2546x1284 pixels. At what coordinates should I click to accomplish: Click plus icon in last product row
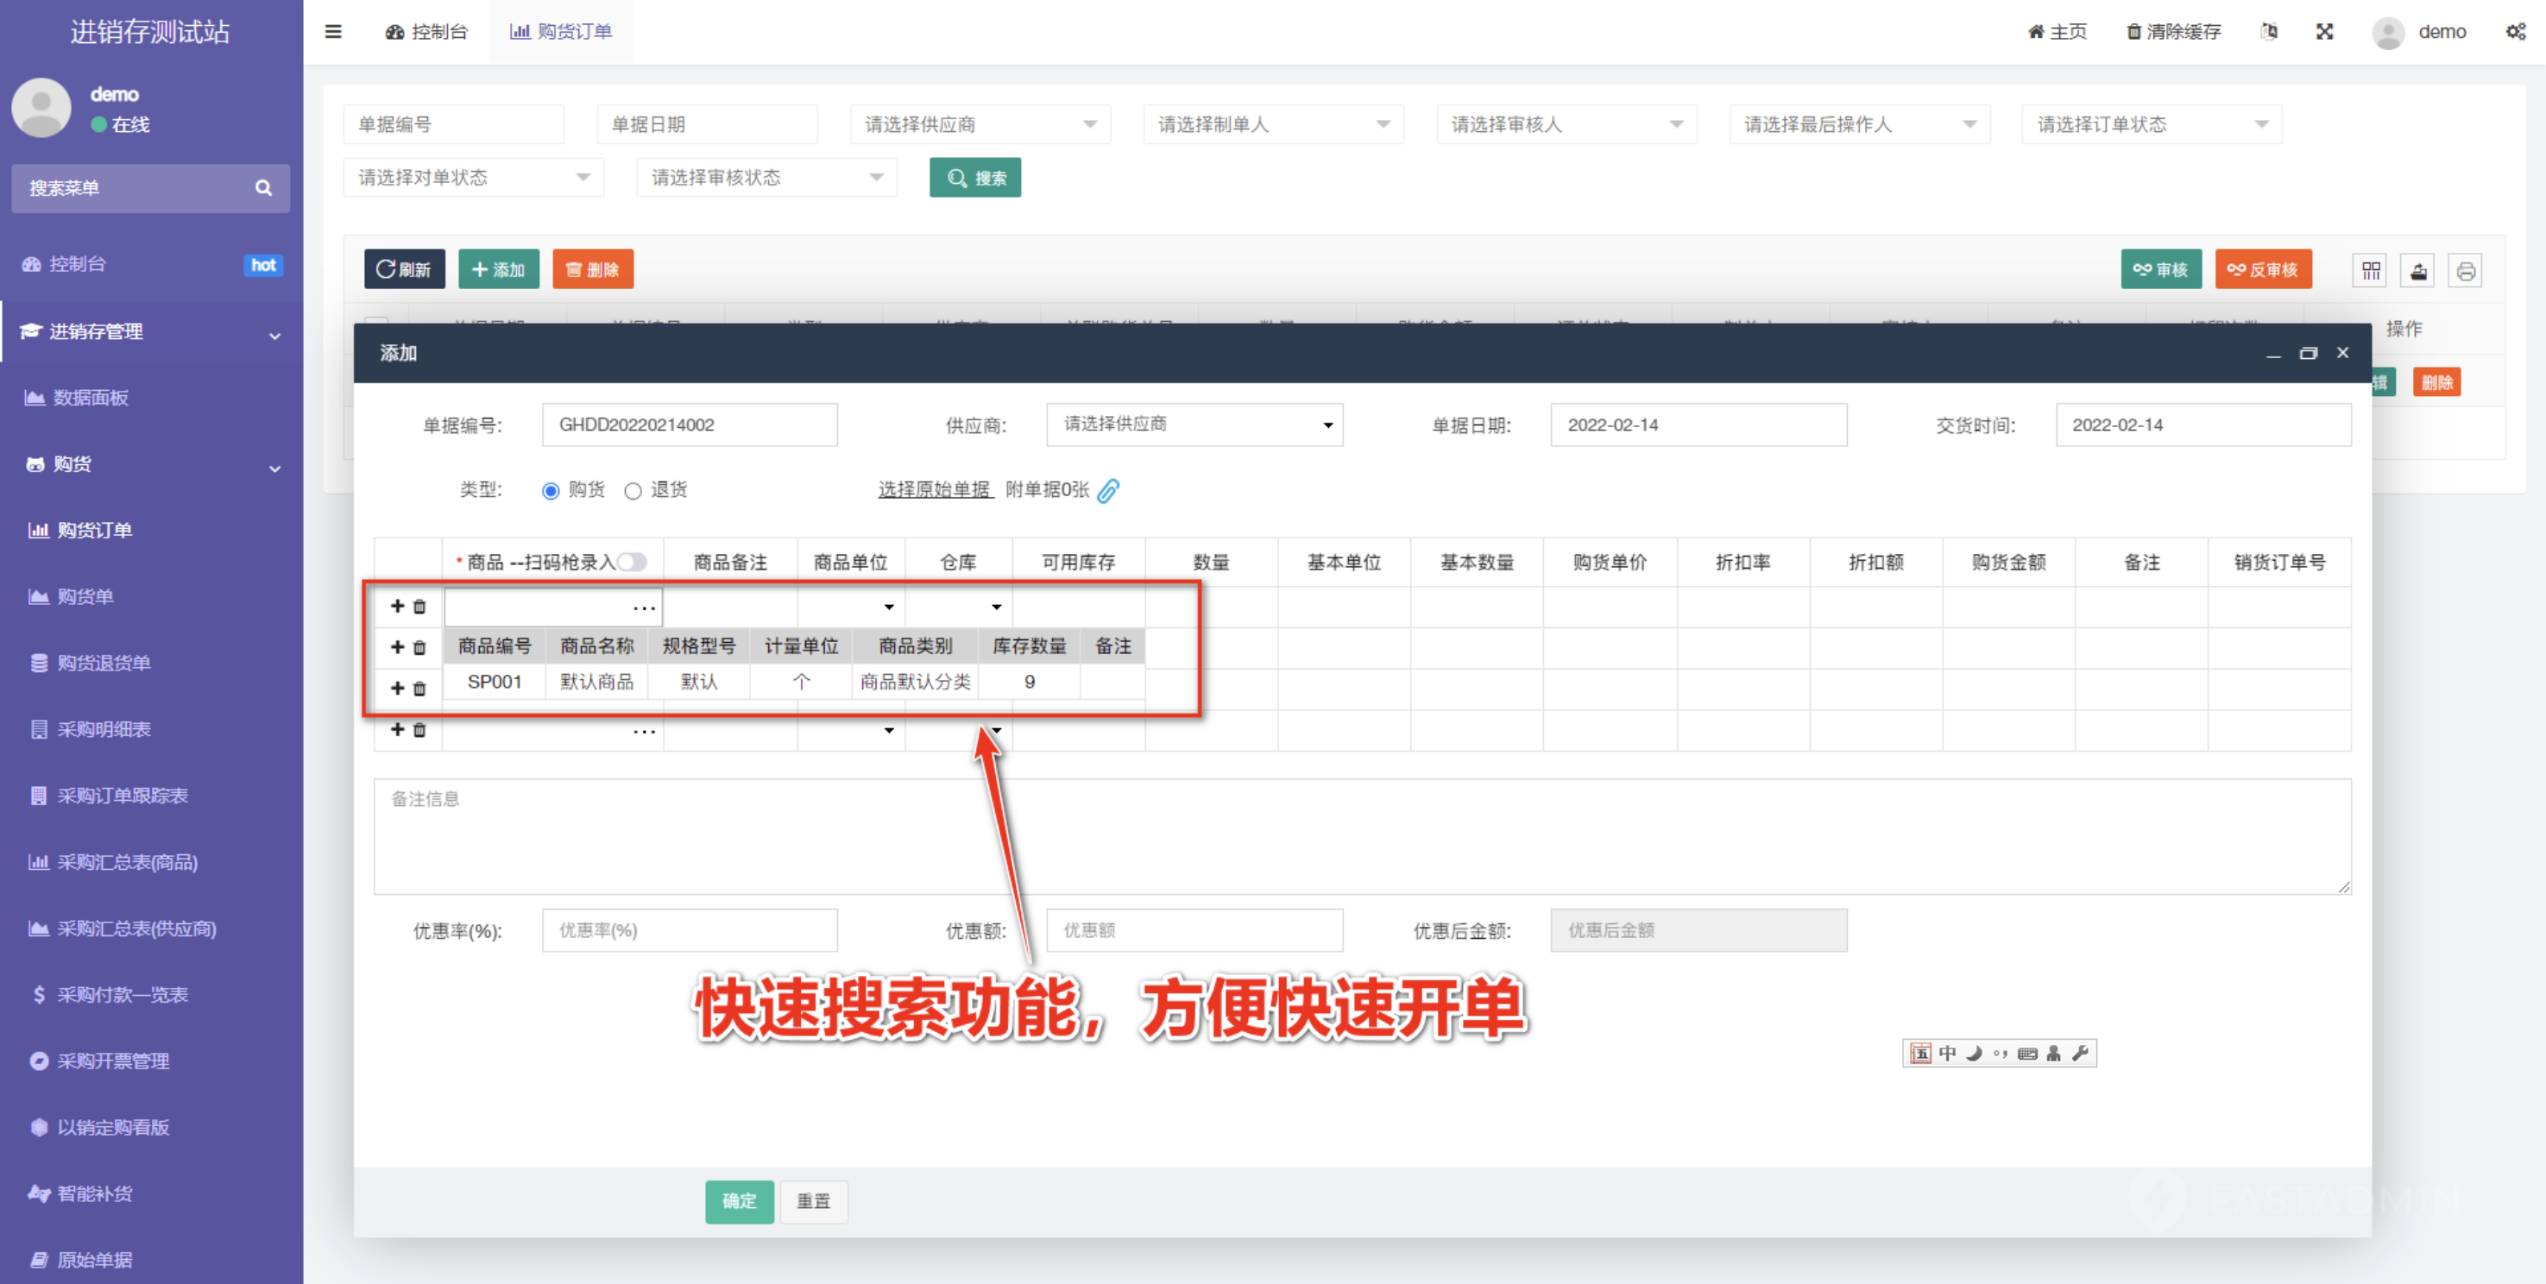click(x=397, y=729)
